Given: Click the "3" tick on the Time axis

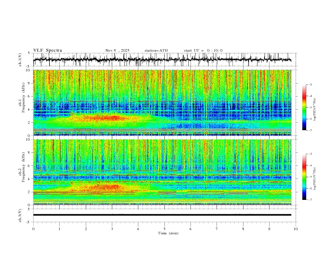Looking at the screenshot, I should (x=112, y=229).
